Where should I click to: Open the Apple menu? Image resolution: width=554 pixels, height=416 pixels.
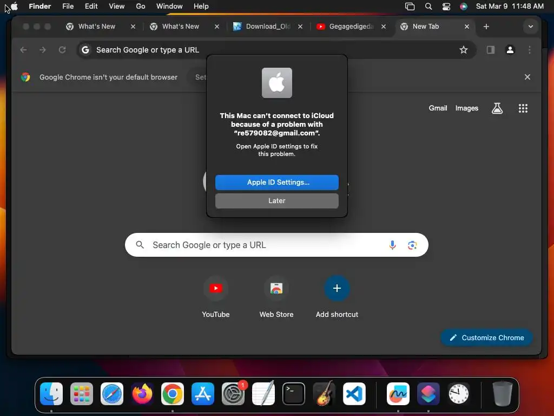pos(14,6)
